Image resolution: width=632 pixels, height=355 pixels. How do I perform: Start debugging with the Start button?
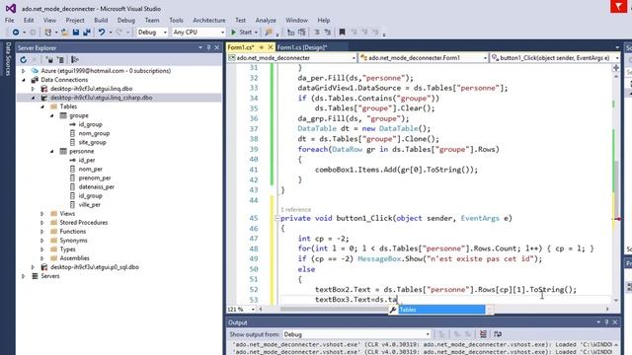pos(241,33)
